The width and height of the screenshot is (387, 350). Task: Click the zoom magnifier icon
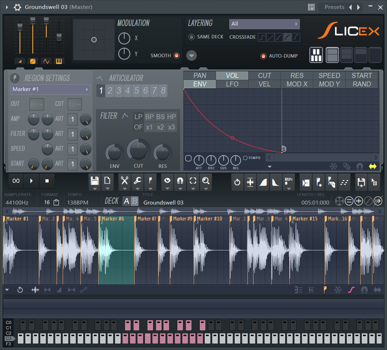pos(205,180)
